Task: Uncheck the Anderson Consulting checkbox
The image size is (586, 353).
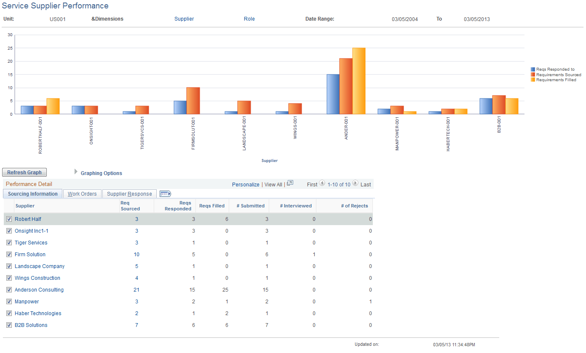Action: [x=9, y=289]
